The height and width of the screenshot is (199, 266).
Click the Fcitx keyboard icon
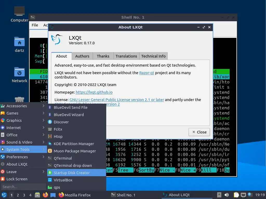pyautogui.click(x=50, y=129)
